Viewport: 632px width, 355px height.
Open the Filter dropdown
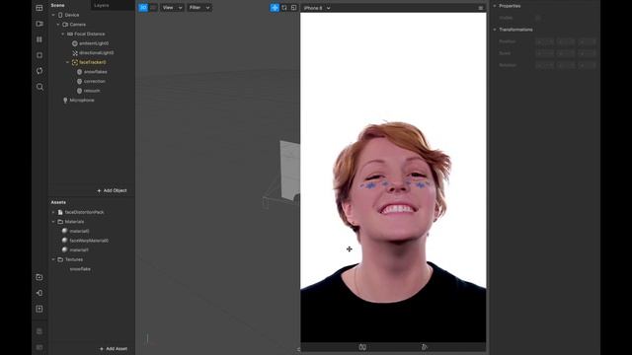(199, 8)
